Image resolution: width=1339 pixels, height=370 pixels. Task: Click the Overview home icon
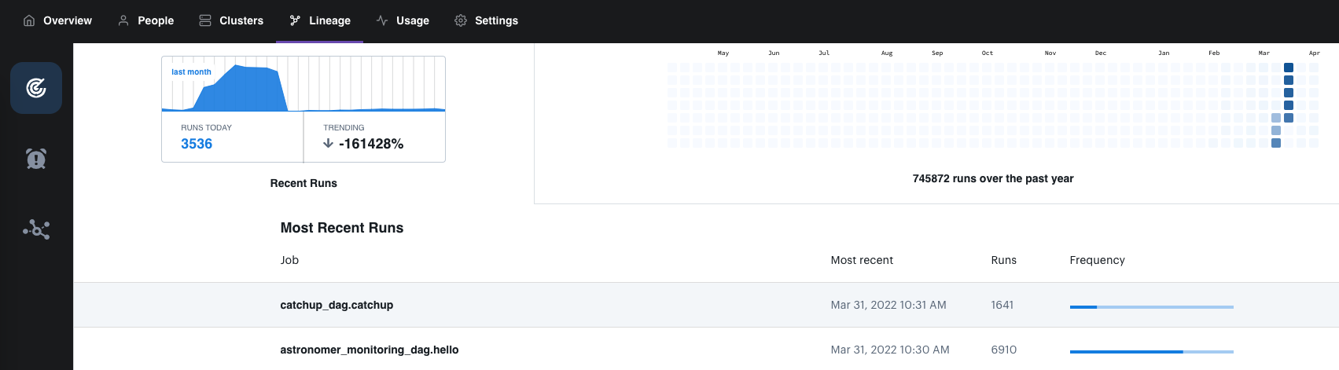[x=29, y=20]
